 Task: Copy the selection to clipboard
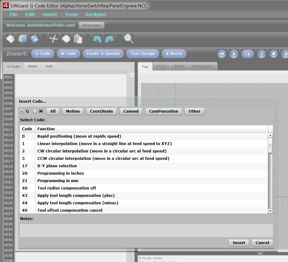[66, 38]
